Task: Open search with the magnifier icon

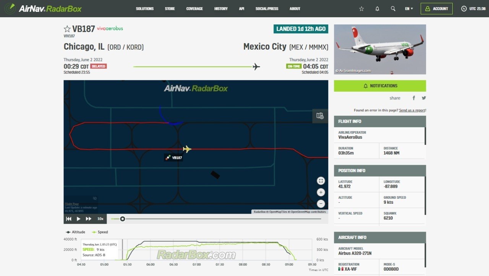Action: click(393, 9)
